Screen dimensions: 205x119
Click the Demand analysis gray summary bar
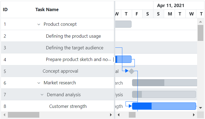coord(164,94)
